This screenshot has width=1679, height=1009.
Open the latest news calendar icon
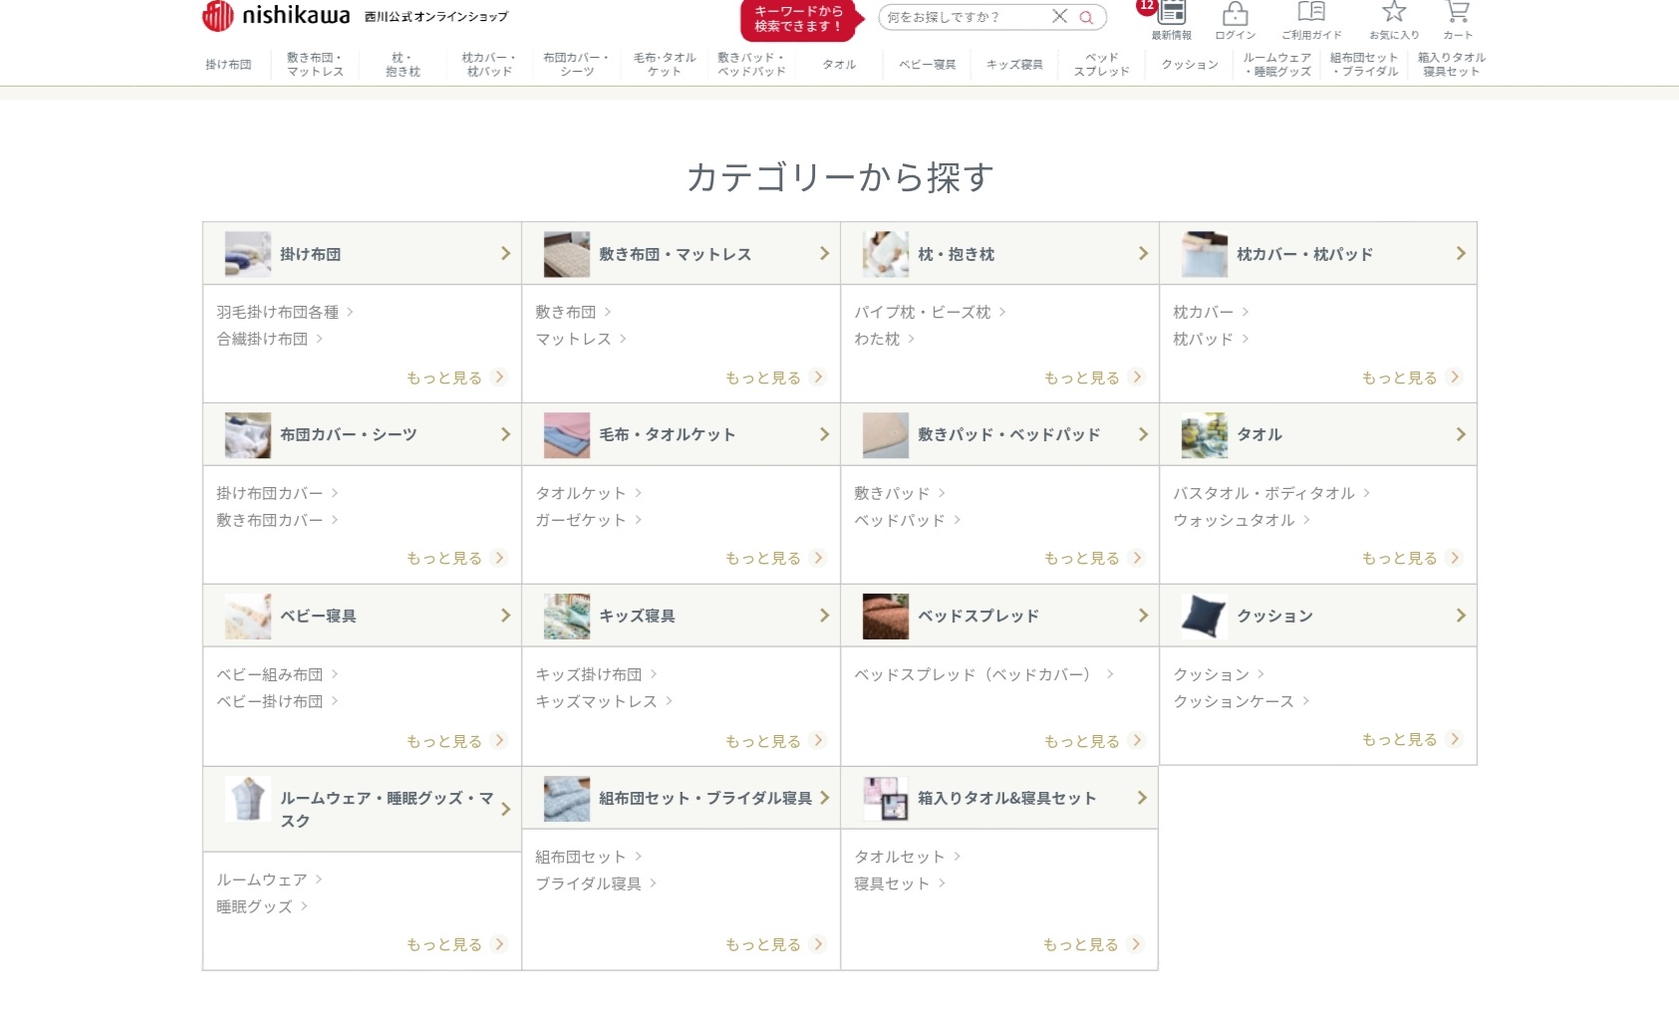click(1172, 14)
